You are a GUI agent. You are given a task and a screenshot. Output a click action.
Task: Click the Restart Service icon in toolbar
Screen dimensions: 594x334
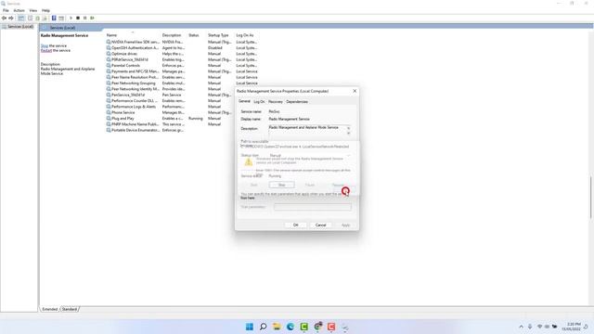point(92,19)
